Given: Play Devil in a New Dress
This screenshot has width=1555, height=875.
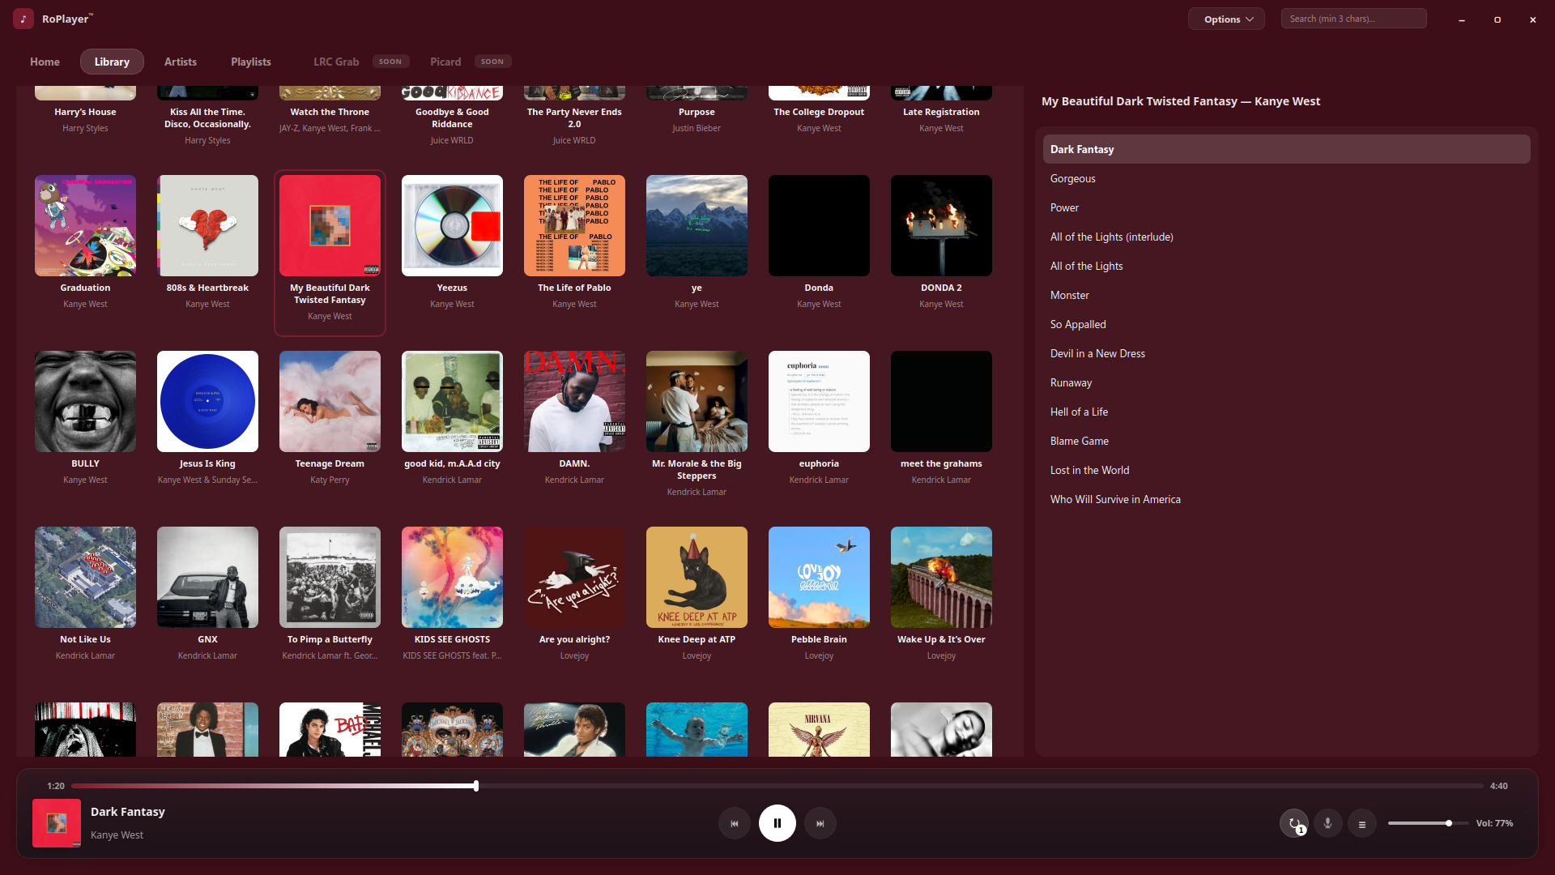Looking at the screenshot, I should click(1286, 353).
